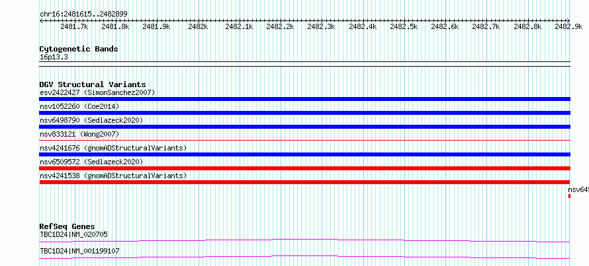Click the chr16:2481615..2482899 region label
The image size is (589, 266).
83,15
